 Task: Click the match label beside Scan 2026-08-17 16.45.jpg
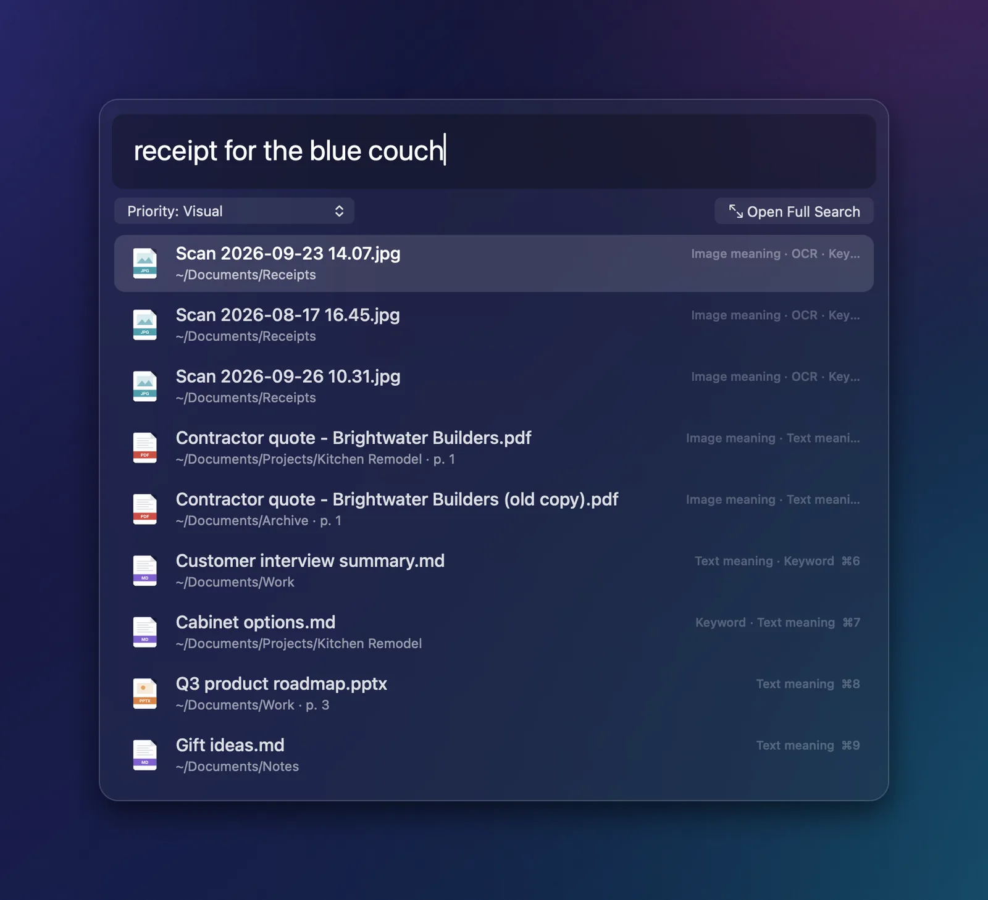click(x=776, y=315)
